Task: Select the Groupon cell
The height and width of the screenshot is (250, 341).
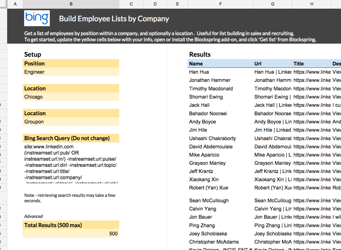Action: click(71, 121)
